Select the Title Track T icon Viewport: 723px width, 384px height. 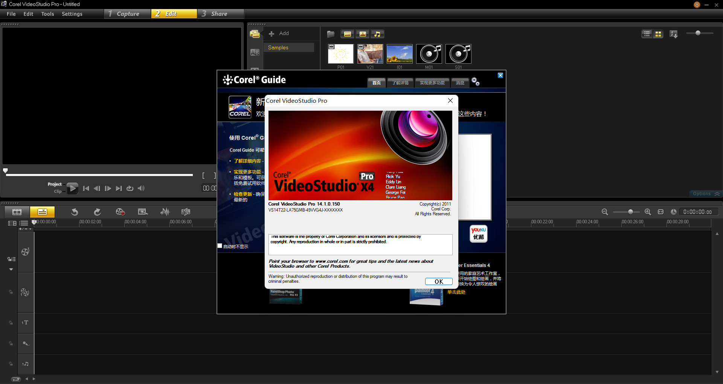click(25, 323)
